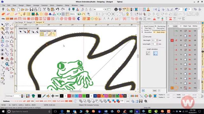Click the New blank design icon
Screen dimensions: 204x114
(18, 9)
